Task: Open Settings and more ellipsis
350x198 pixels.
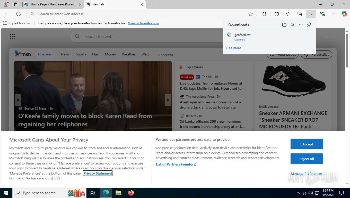Action: [334, 14]
